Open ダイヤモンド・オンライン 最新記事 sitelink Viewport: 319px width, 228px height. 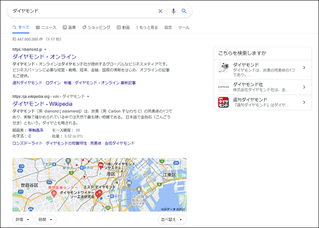[105, 83]
